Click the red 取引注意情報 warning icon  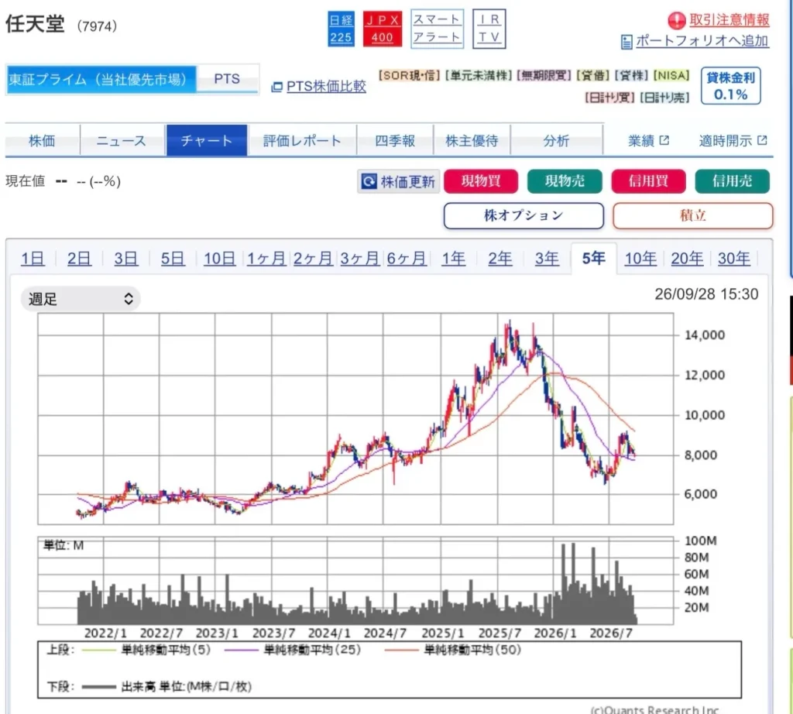click(677, 21)
